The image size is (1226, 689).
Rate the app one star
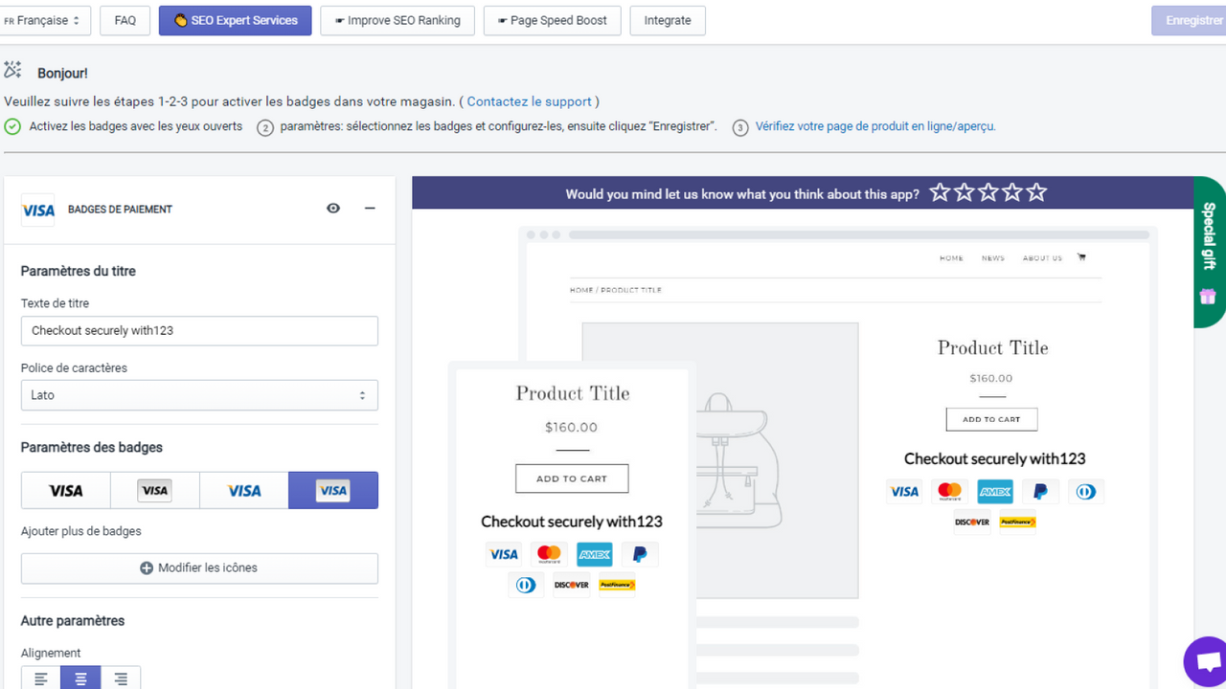[x=940, y=192]
